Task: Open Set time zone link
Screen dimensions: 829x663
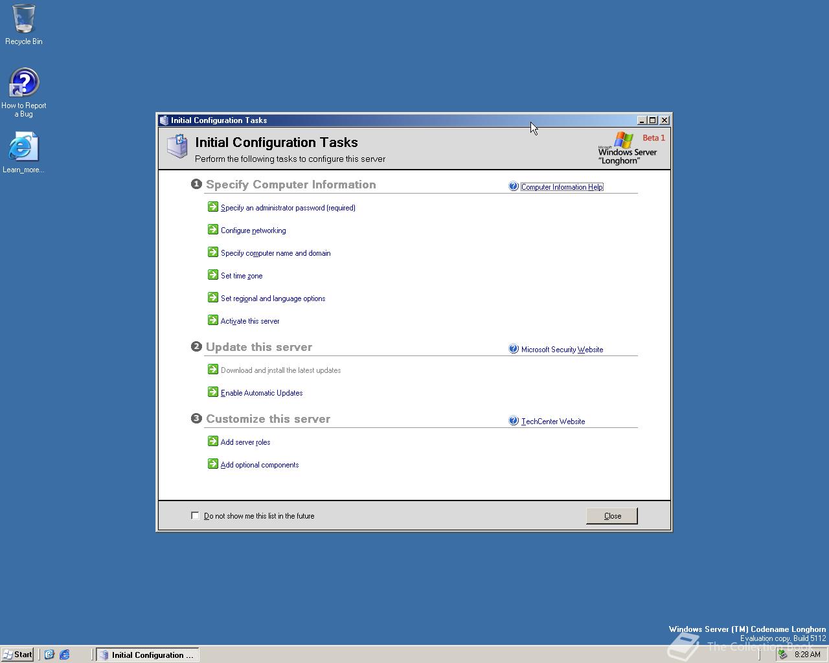Action: pyautogui.click(x=242, y=276)
